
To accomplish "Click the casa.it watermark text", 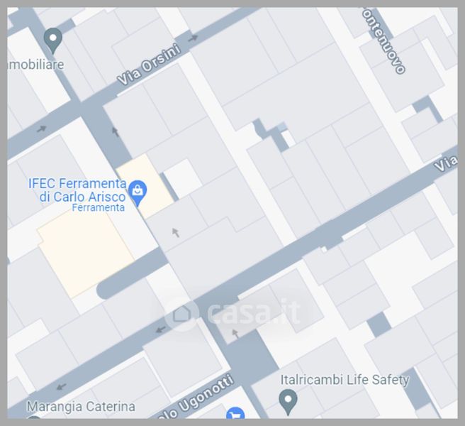I will click(x=254, y=312).
